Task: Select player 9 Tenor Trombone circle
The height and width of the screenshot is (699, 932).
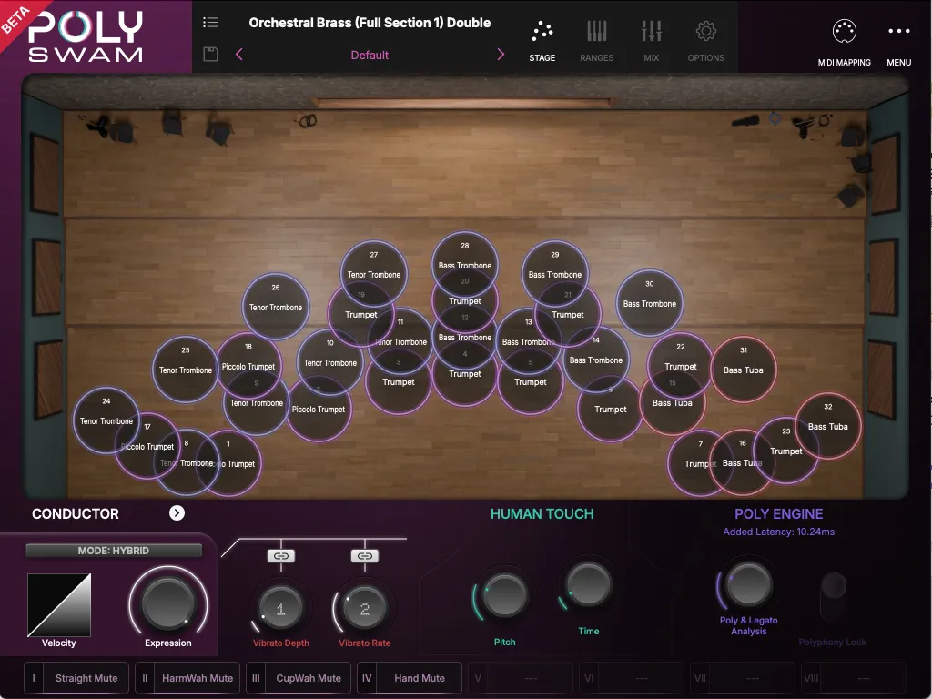Action: tap(257, 402)
